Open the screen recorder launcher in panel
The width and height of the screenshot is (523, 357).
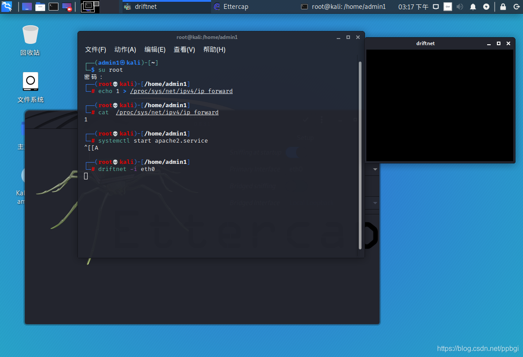67,7
